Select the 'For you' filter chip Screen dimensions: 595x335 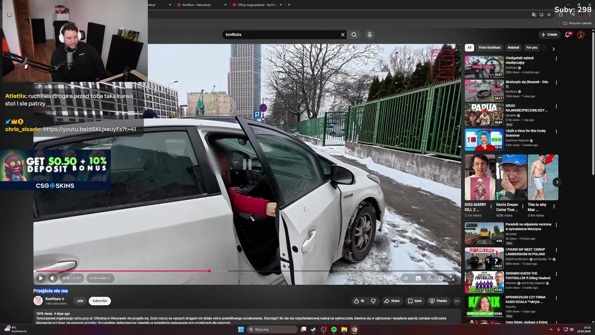531,47
